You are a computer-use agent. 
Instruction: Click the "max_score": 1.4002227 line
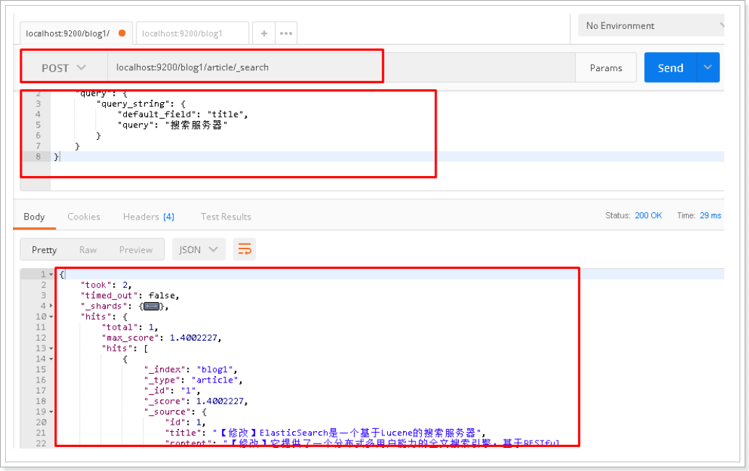pyautogui.click(x=162, y=338)
